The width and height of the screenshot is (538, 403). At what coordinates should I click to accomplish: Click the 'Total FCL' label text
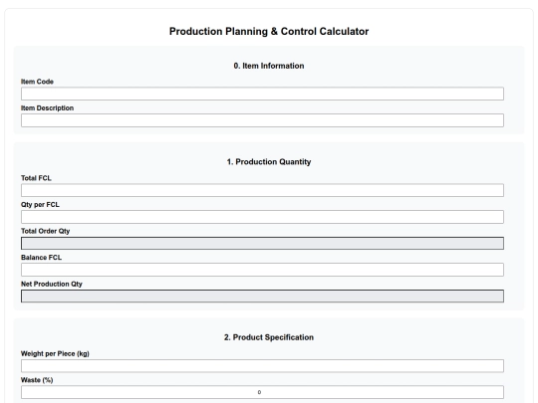(36, 178)
